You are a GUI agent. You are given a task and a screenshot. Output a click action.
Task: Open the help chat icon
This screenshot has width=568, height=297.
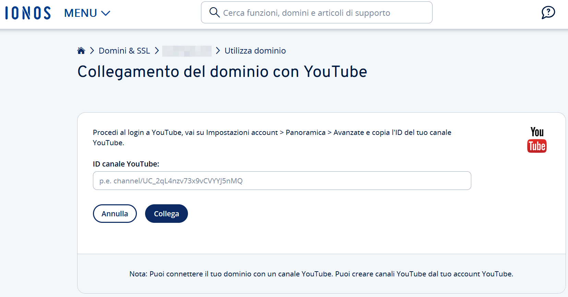548,13
